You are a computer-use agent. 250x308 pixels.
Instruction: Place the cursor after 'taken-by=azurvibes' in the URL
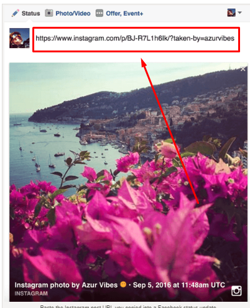[x=235, y=39]
